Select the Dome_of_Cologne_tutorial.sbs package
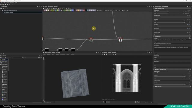The image size is (192, 108). click(x=10, y=10)
